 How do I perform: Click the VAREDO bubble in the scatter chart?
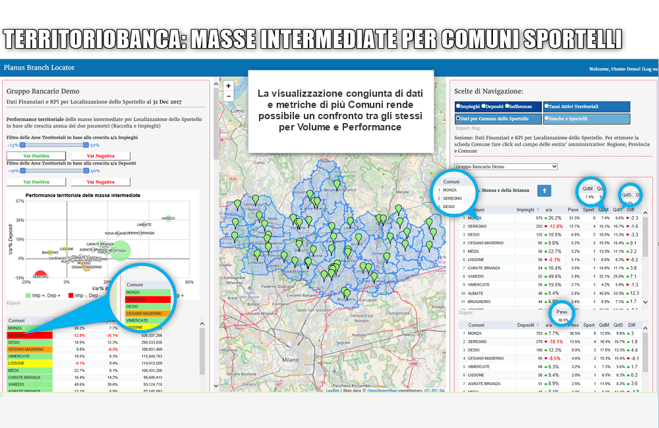(168, 219)
